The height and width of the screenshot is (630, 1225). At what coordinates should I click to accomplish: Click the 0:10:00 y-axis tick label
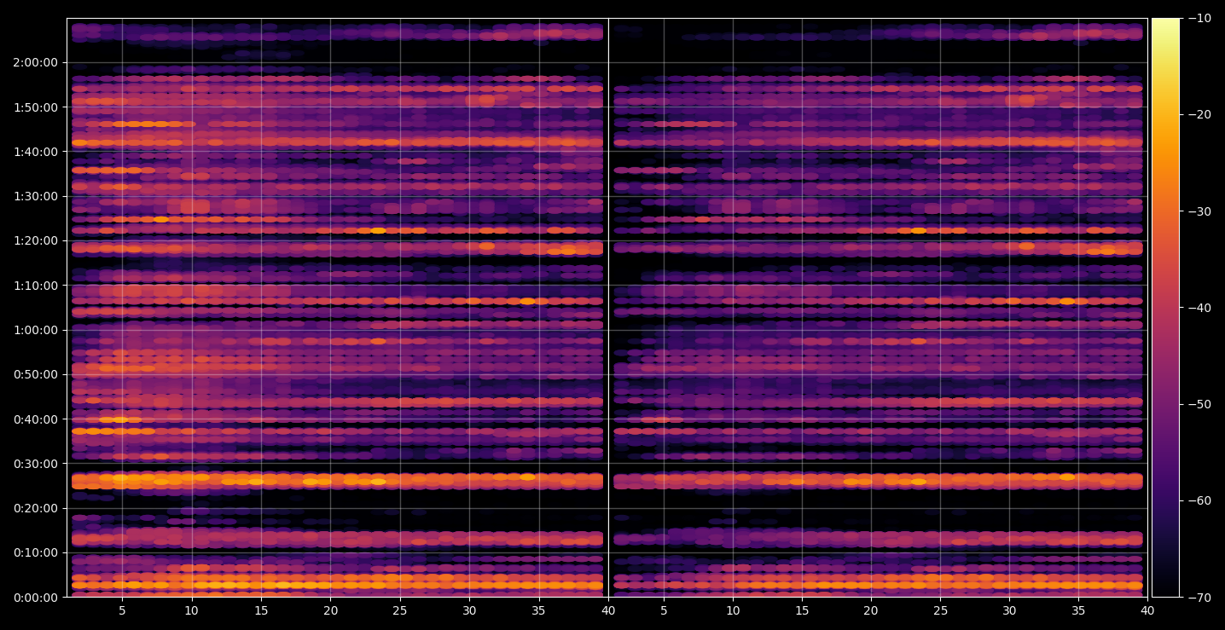click(x=36, y=552)
